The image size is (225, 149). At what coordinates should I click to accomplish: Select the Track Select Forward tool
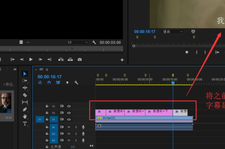pos(25,81)
